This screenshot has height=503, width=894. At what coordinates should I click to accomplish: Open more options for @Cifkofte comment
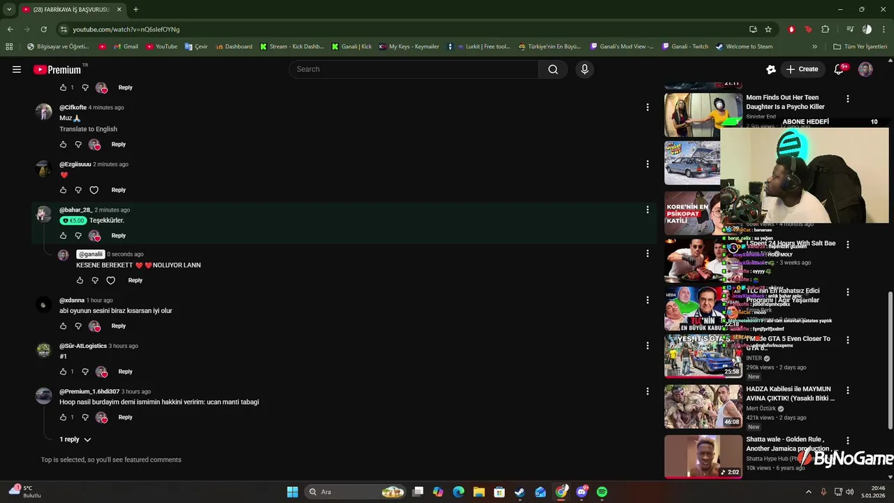pyautogui.click(x=647, y=108)
